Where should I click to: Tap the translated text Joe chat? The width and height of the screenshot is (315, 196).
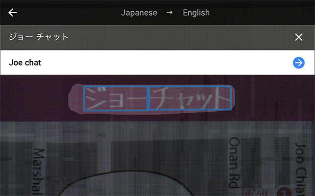tap(25, 63)
